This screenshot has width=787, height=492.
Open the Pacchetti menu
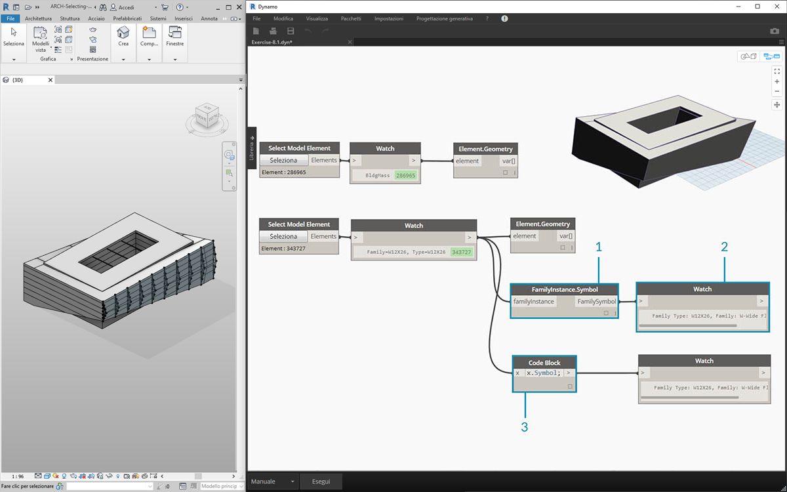click(351, 19)
